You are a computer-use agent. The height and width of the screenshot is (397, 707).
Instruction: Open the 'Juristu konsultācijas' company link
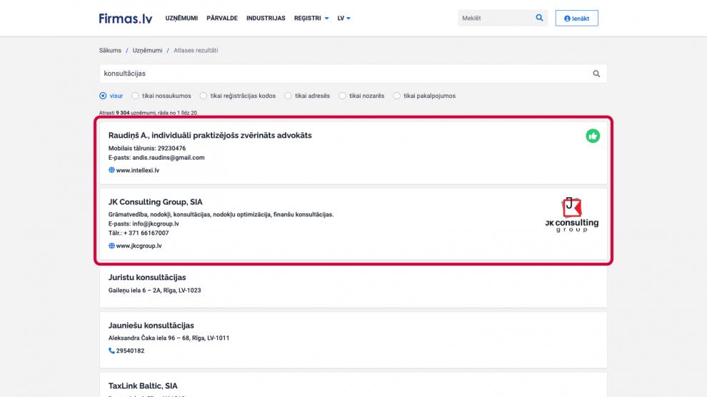[147, 277]
